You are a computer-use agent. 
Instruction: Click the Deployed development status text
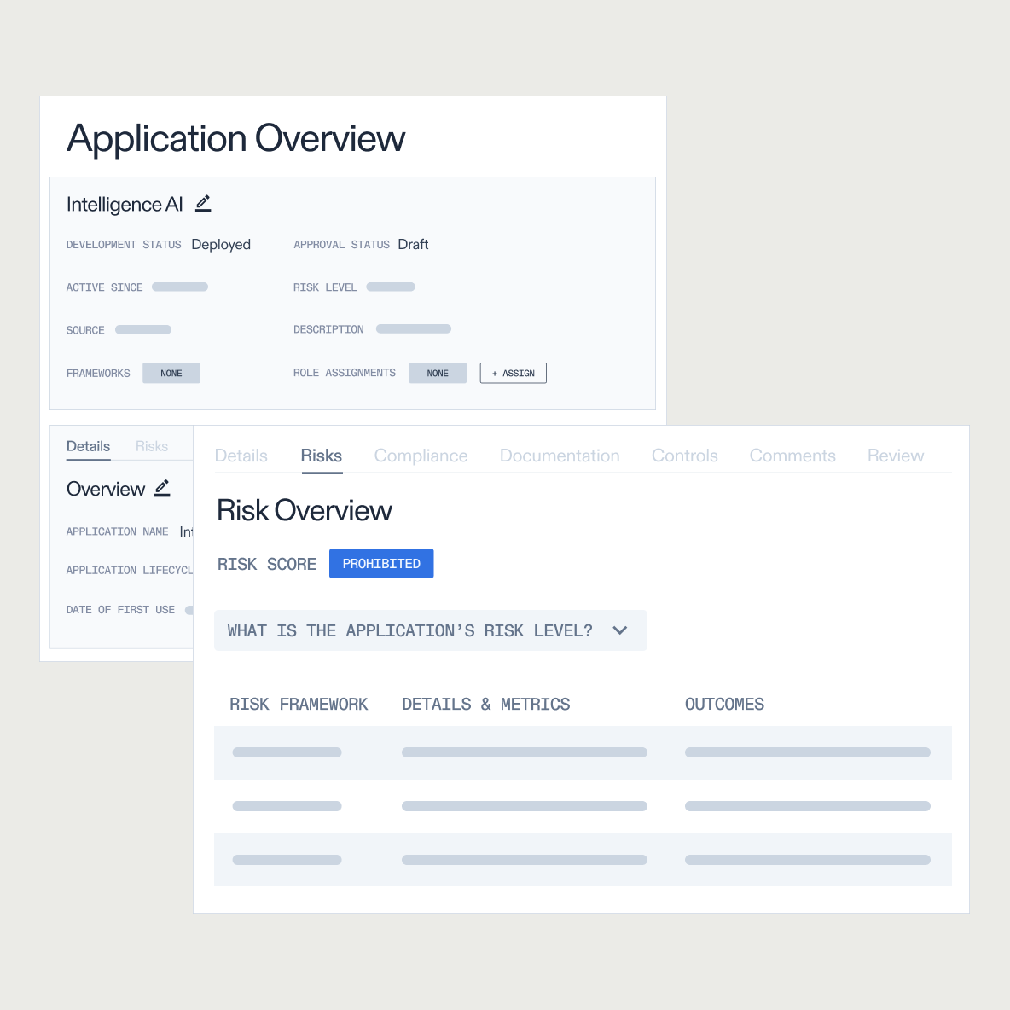point(221,244)
